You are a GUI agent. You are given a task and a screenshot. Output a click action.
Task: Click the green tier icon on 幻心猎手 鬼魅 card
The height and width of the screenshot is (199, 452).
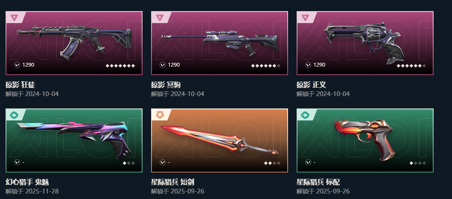point(14,115)
